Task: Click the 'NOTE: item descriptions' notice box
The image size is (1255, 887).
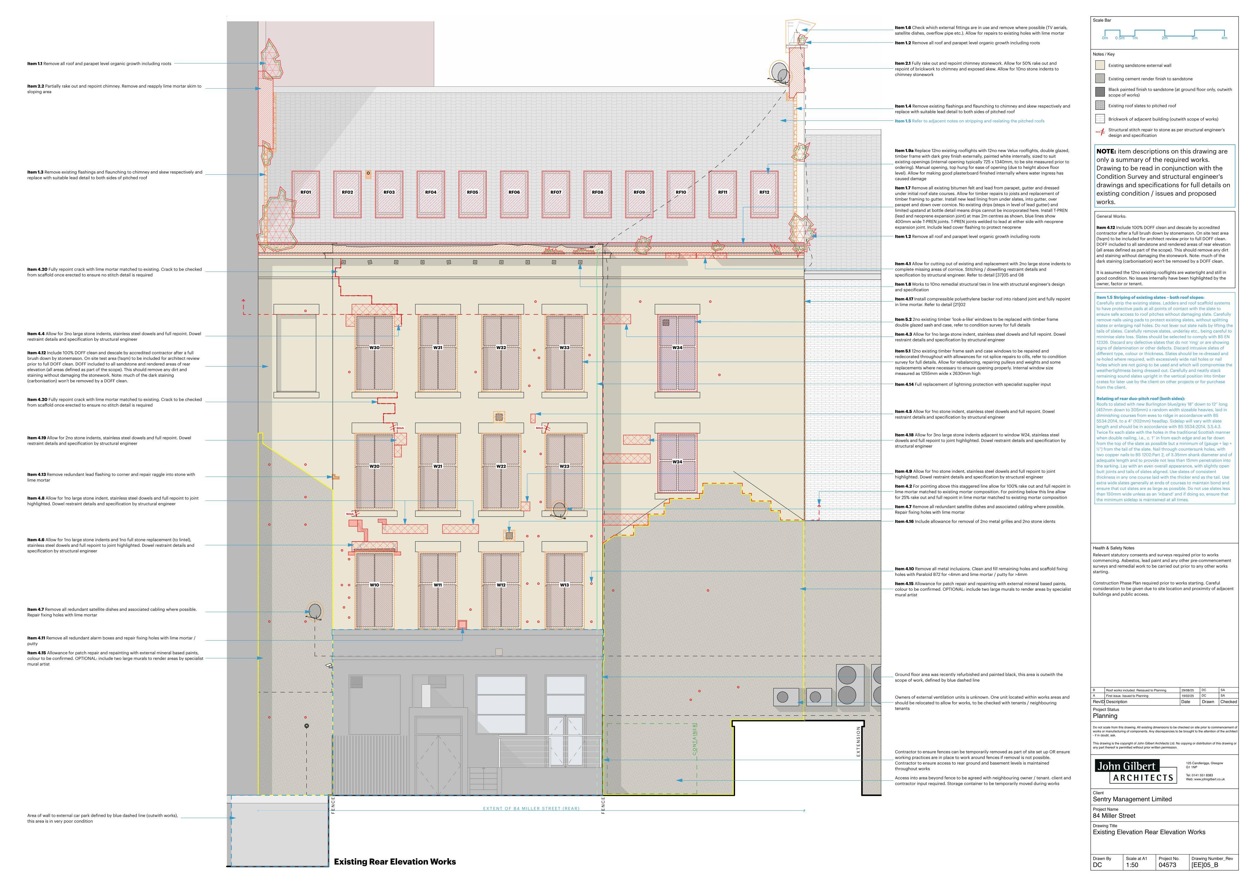Action: (1164, 177)
